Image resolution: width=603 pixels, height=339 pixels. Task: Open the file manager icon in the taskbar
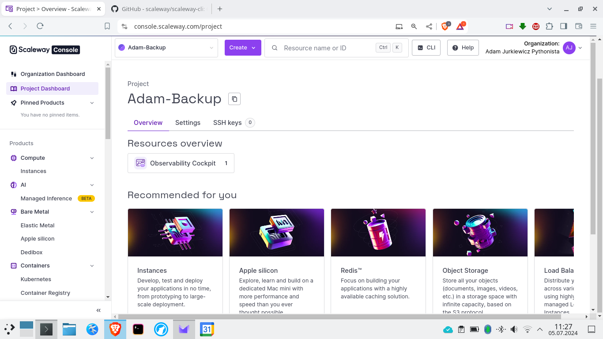(x=69, y=329)
